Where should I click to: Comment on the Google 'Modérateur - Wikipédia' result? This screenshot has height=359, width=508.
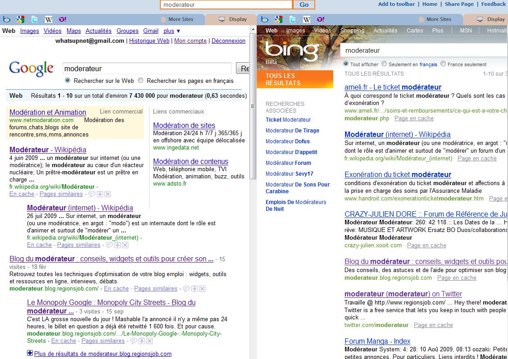92,194
